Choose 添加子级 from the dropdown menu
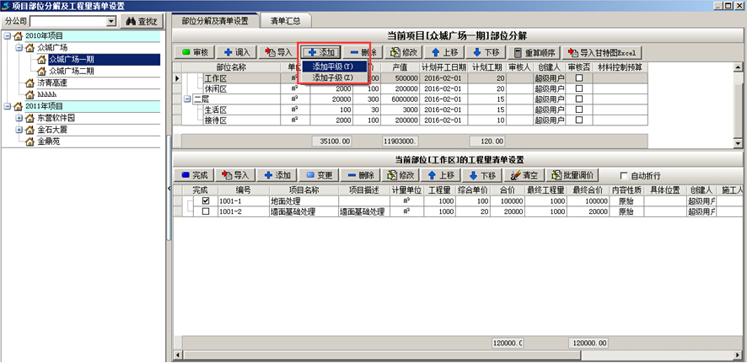The height and width of the screenshot is (363, 747). [x=334, y=77]
